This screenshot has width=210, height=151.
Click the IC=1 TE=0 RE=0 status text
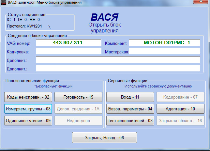23,20
